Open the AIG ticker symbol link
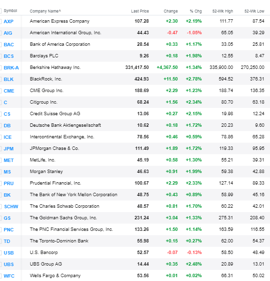 [x=8, y=33]
